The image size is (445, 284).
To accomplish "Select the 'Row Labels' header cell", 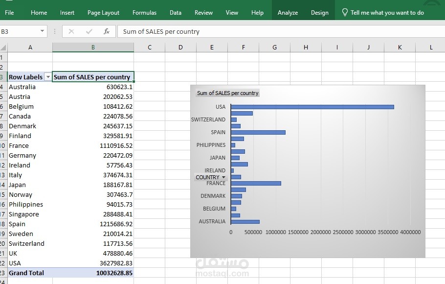I will pos(30,77).
